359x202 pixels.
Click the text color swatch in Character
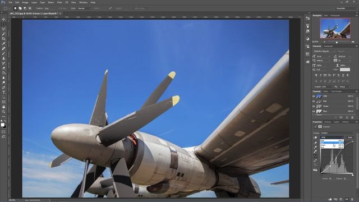pyautogui.click(x=345, y=70)
